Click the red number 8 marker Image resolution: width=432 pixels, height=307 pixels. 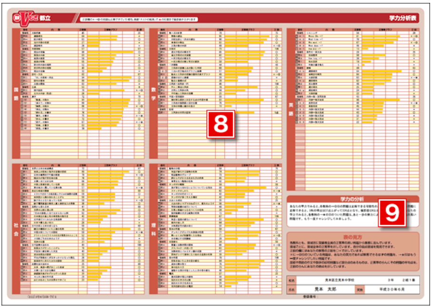pos(220,124)
